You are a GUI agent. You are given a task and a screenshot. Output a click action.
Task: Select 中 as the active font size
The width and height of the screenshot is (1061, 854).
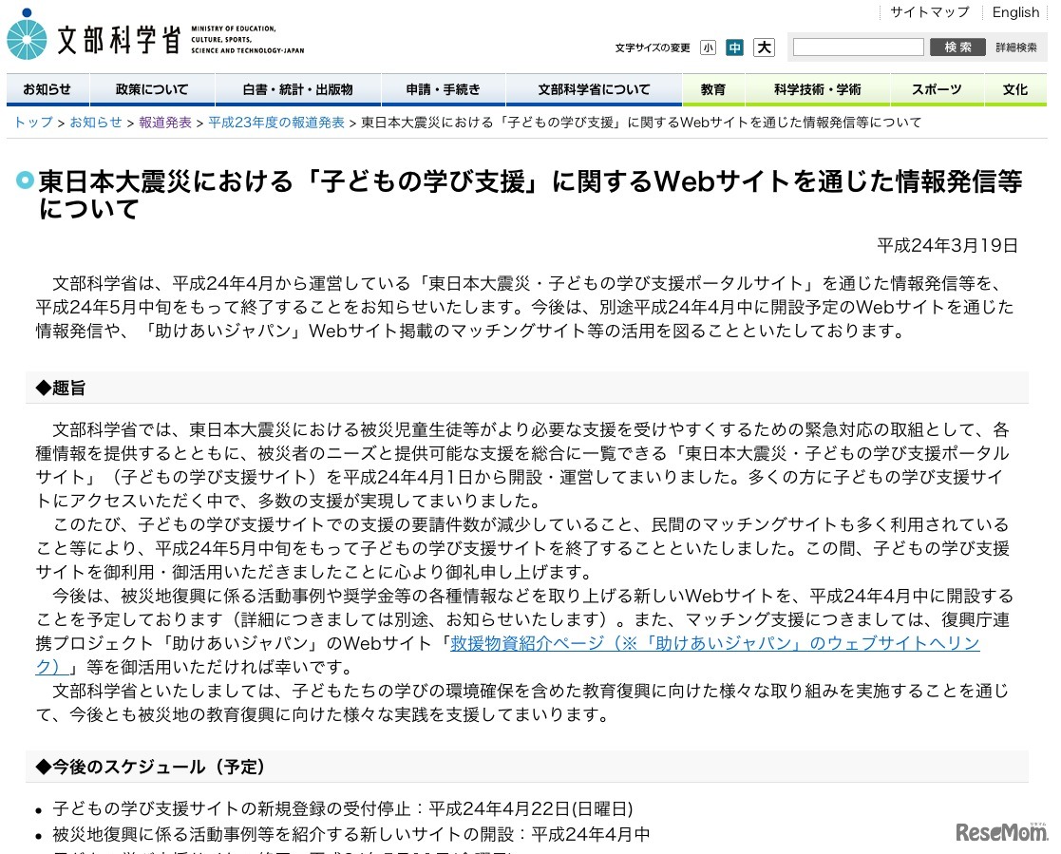coord(735,47)
